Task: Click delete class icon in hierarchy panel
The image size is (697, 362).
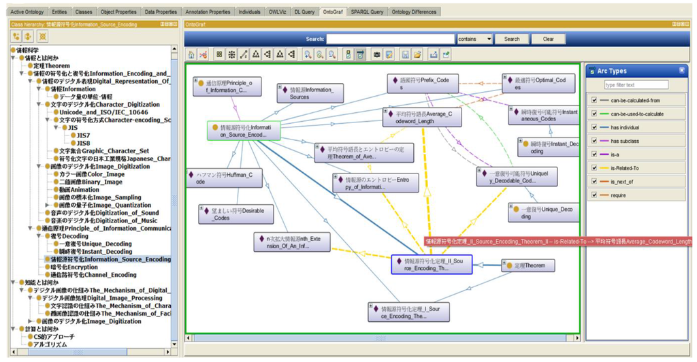Action: (42, 35)
